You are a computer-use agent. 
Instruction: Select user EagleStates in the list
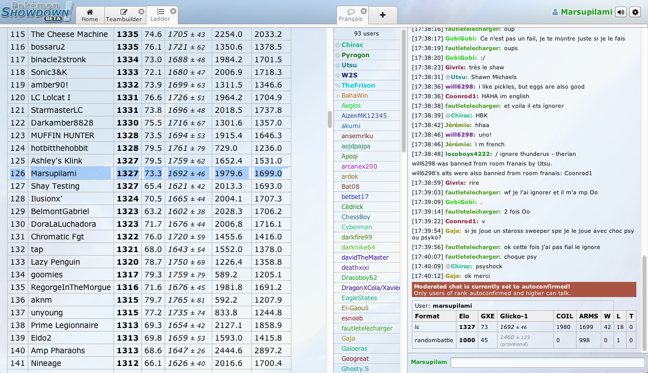367,298
